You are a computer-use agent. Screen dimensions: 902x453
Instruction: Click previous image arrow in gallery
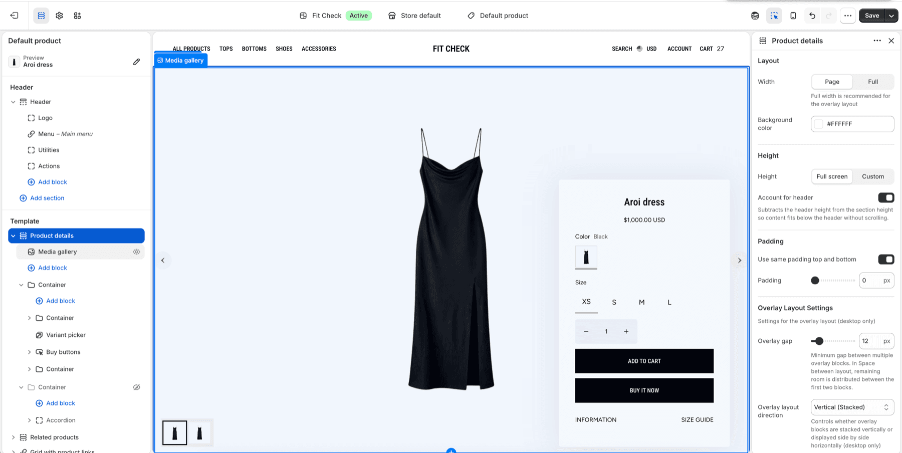(163, 260)
